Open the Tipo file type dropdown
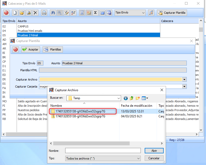This screenshot has height=165, width=206. pyautogui.click(x=138, y=158)
